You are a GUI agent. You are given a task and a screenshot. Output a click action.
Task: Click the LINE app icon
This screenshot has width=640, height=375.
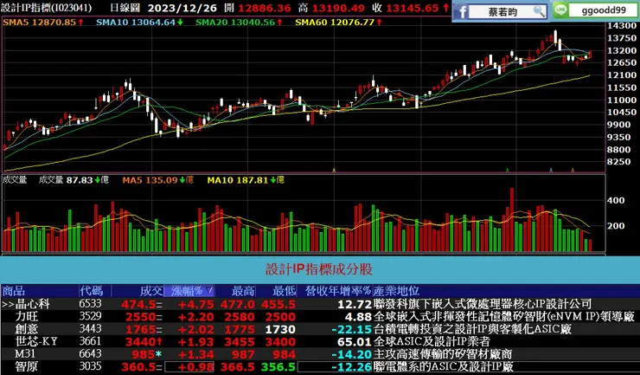tap(560, 10)
